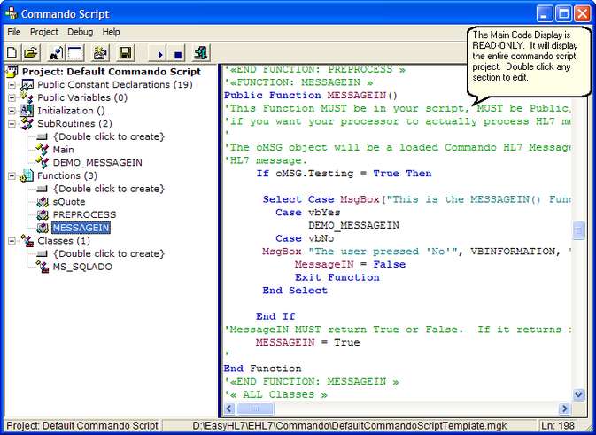The width and height of the screenshot is (596, 435).
Task: Click the status bar file path
Action: (350, 425)
